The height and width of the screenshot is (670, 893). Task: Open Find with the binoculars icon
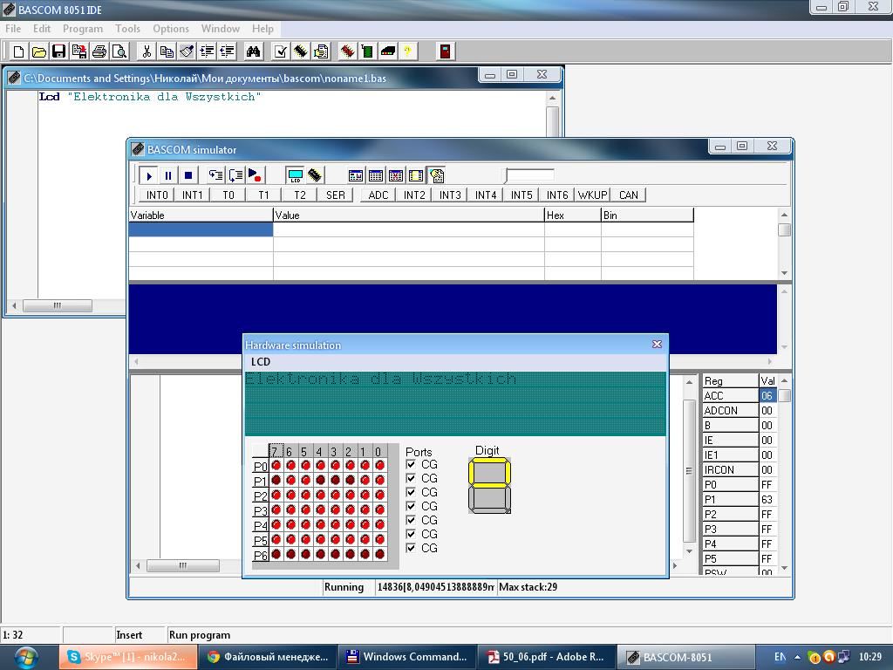[x=254, y=51]
